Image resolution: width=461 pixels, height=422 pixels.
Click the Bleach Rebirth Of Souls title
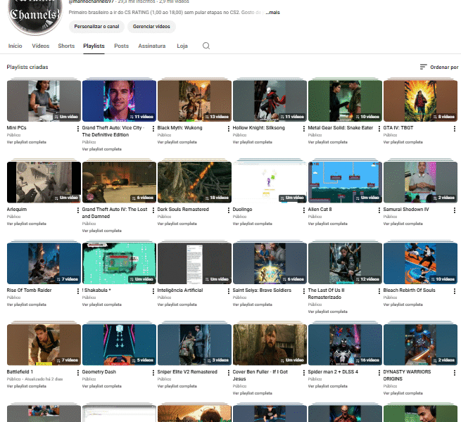pyautogui.click(x=409, y=290)
